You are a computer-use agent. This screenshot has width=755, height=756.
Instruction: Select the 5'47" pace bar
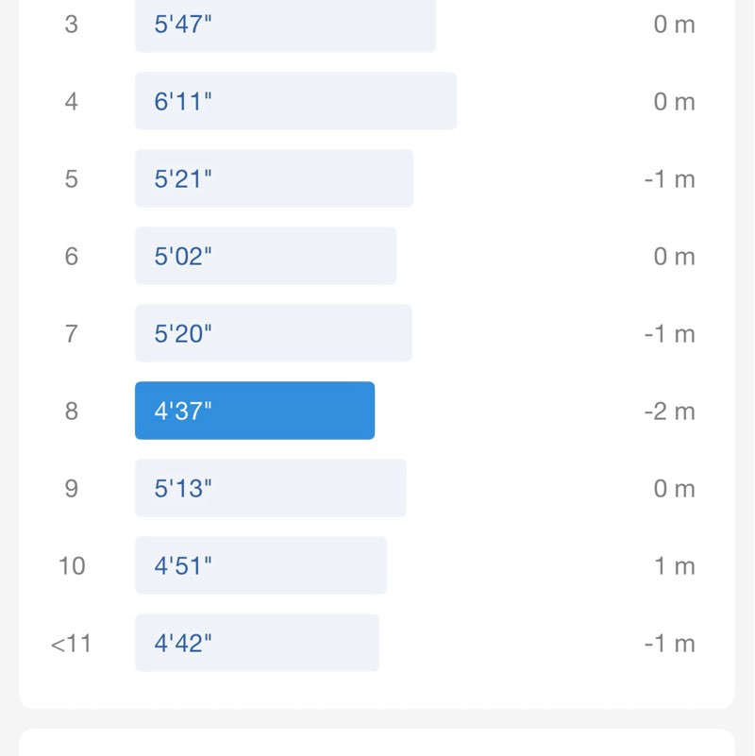pyautogui.click(x=285, y=25)
